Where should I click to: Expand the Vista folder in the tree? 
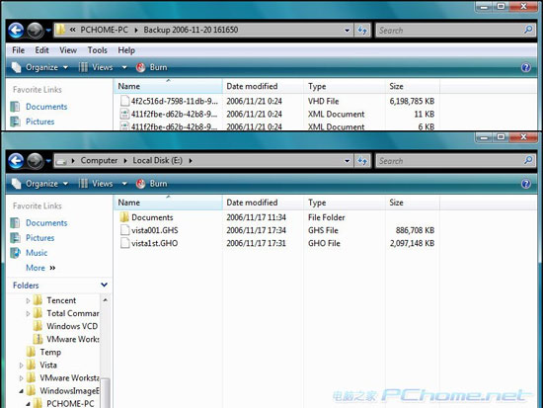click(21, 365)
